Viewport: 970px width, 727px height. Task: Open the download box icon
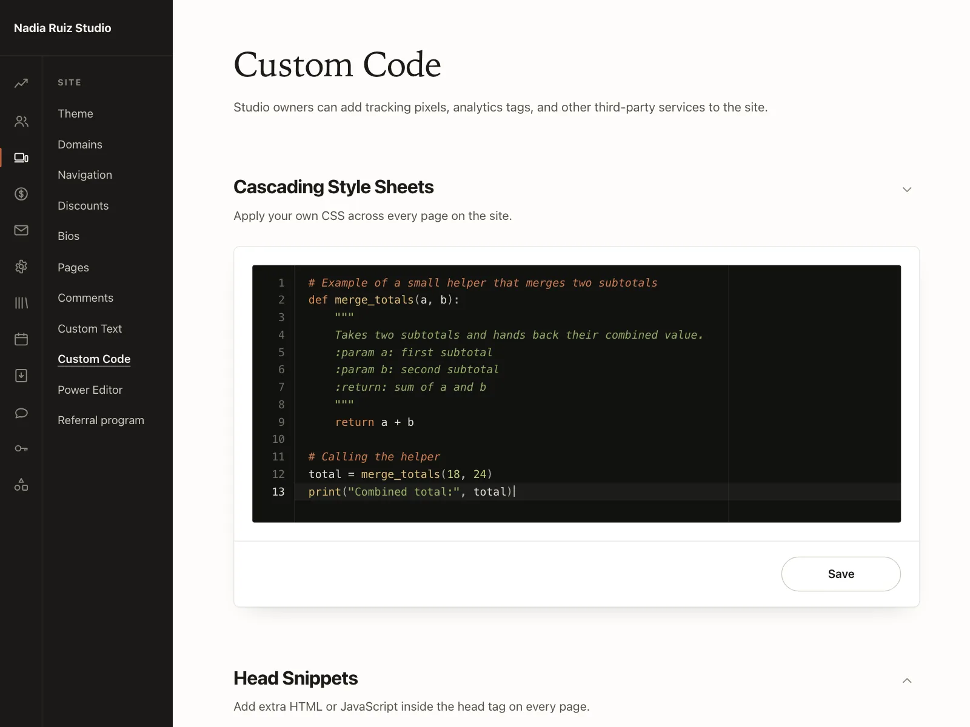21,376
